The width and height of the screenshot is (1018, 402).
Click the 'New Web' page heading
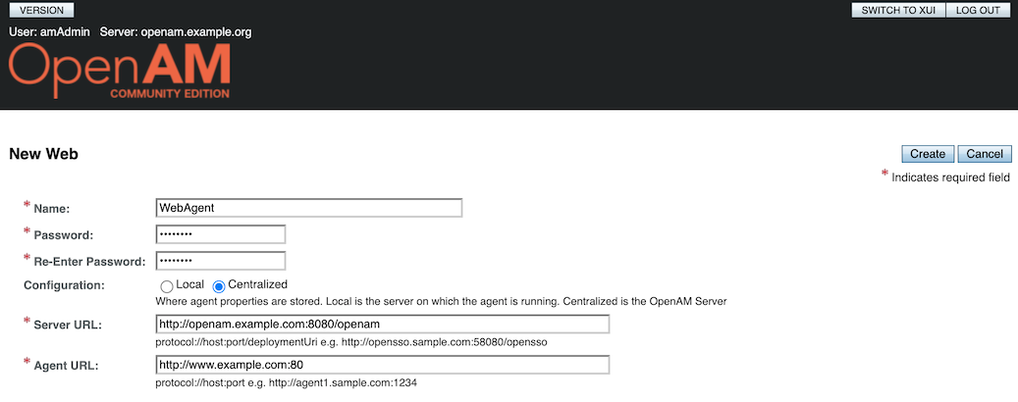43,154
